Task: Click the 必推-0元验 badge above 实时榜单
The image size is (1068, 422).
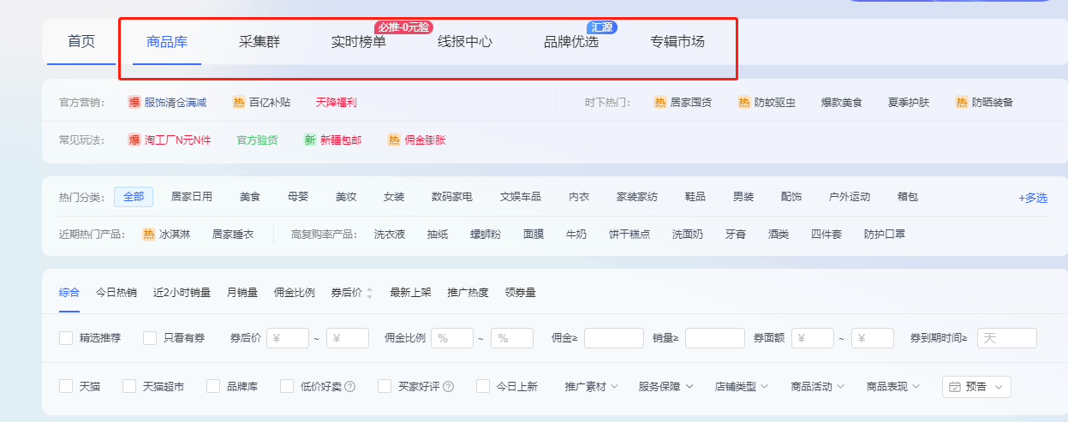Action: tap(403, 27)
